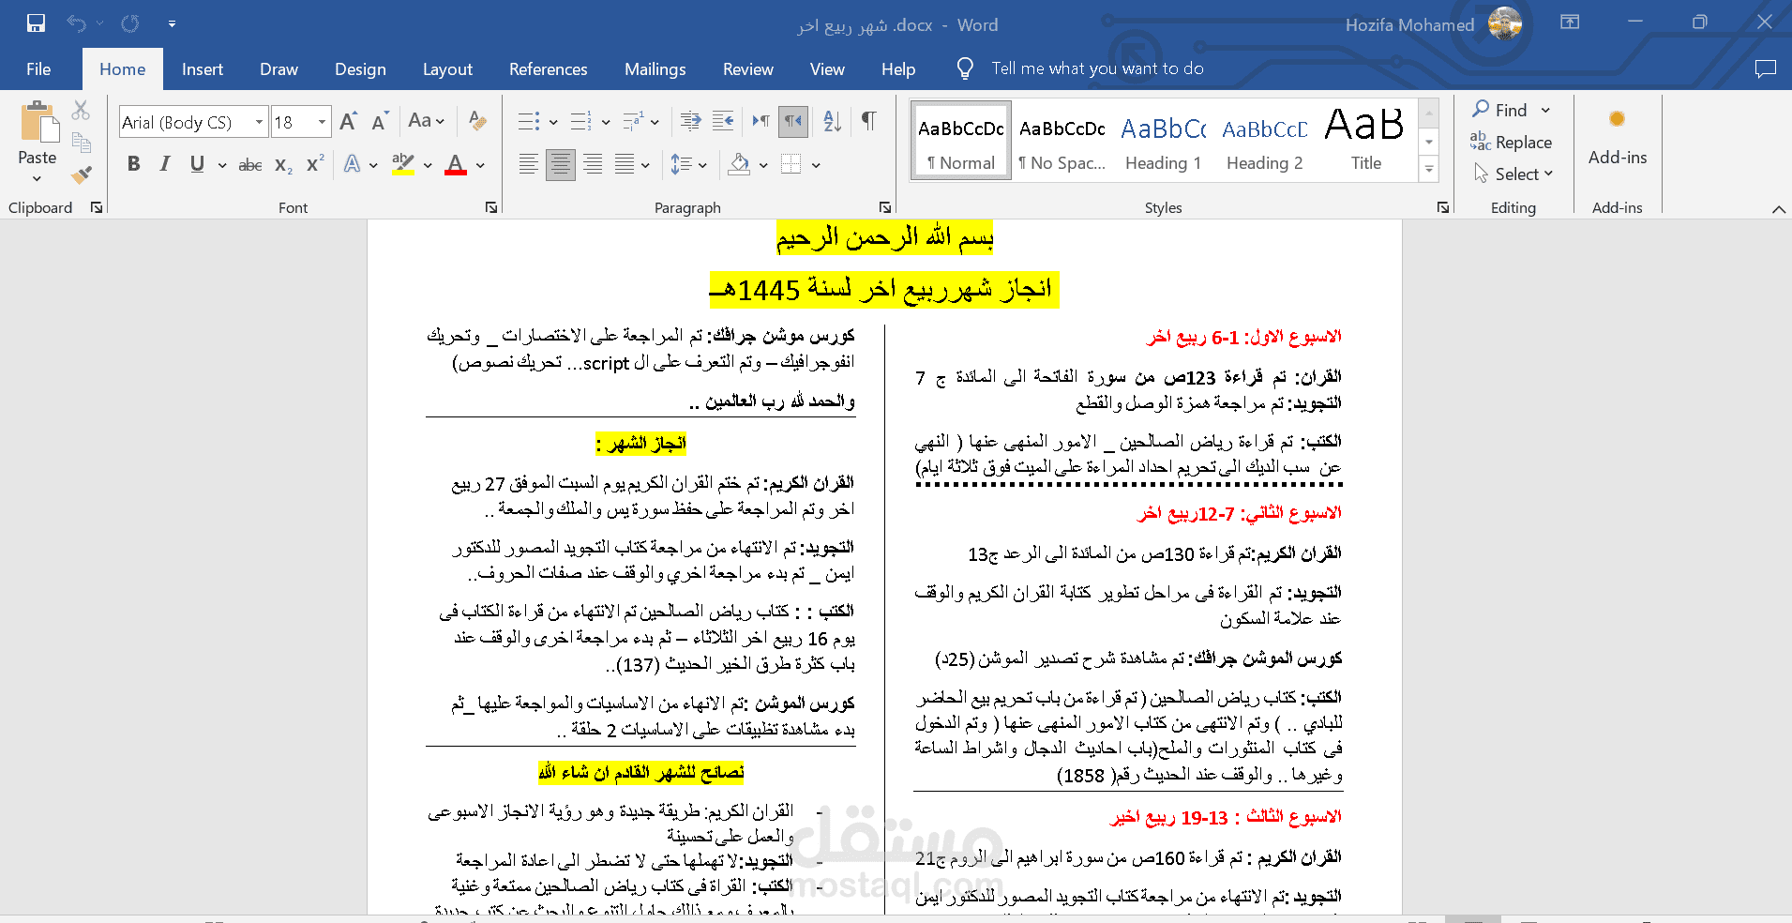The width and height of the screenshot is (1792, 923).
Task: Apply red font color
Action: [x=456, y=165]
